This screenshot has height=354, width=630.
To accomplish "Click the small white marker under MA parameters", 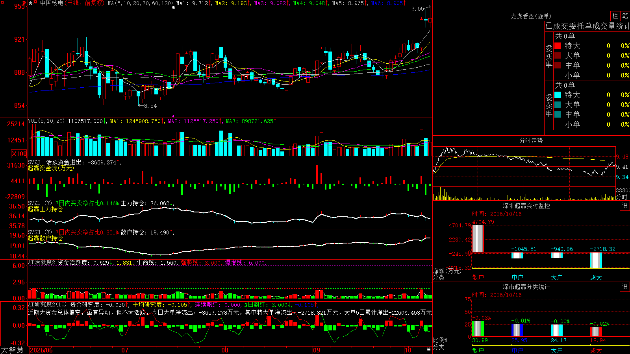I will click(x=173, y=7).
